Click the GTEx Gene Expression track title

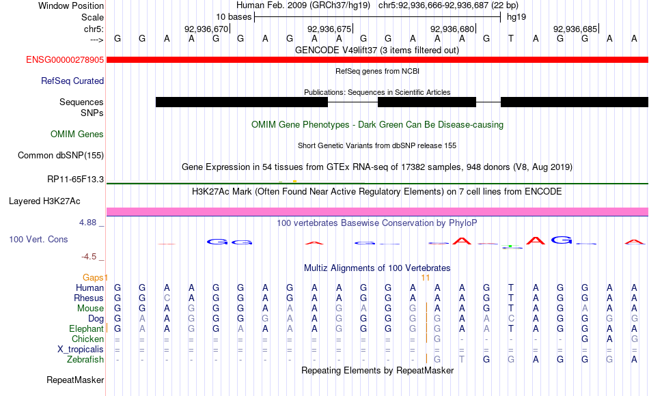pyautogui.click(x=377, y=167)
